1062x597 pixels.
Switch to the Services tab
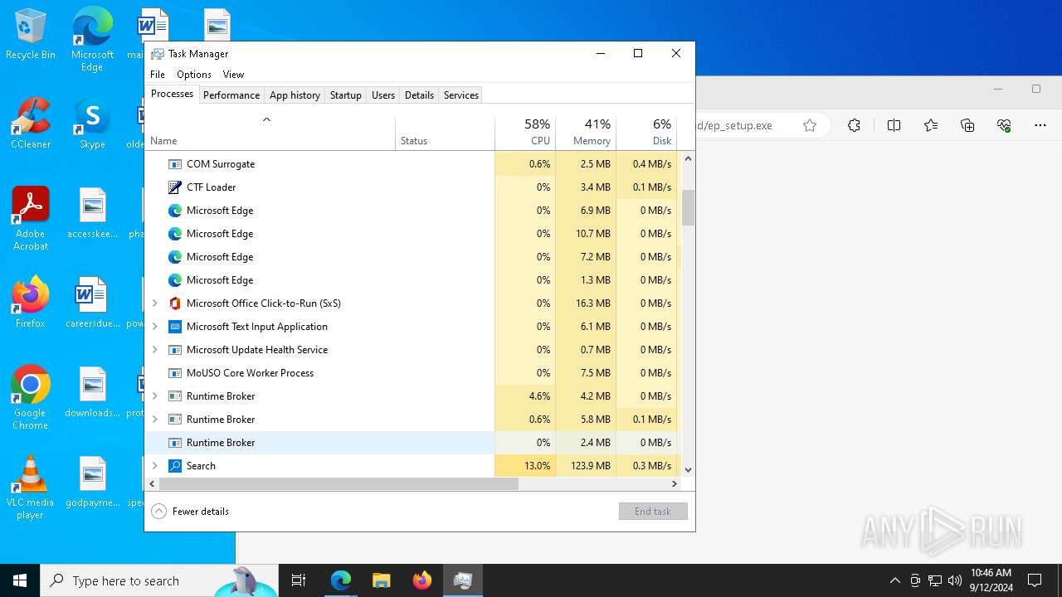[461, 95]
